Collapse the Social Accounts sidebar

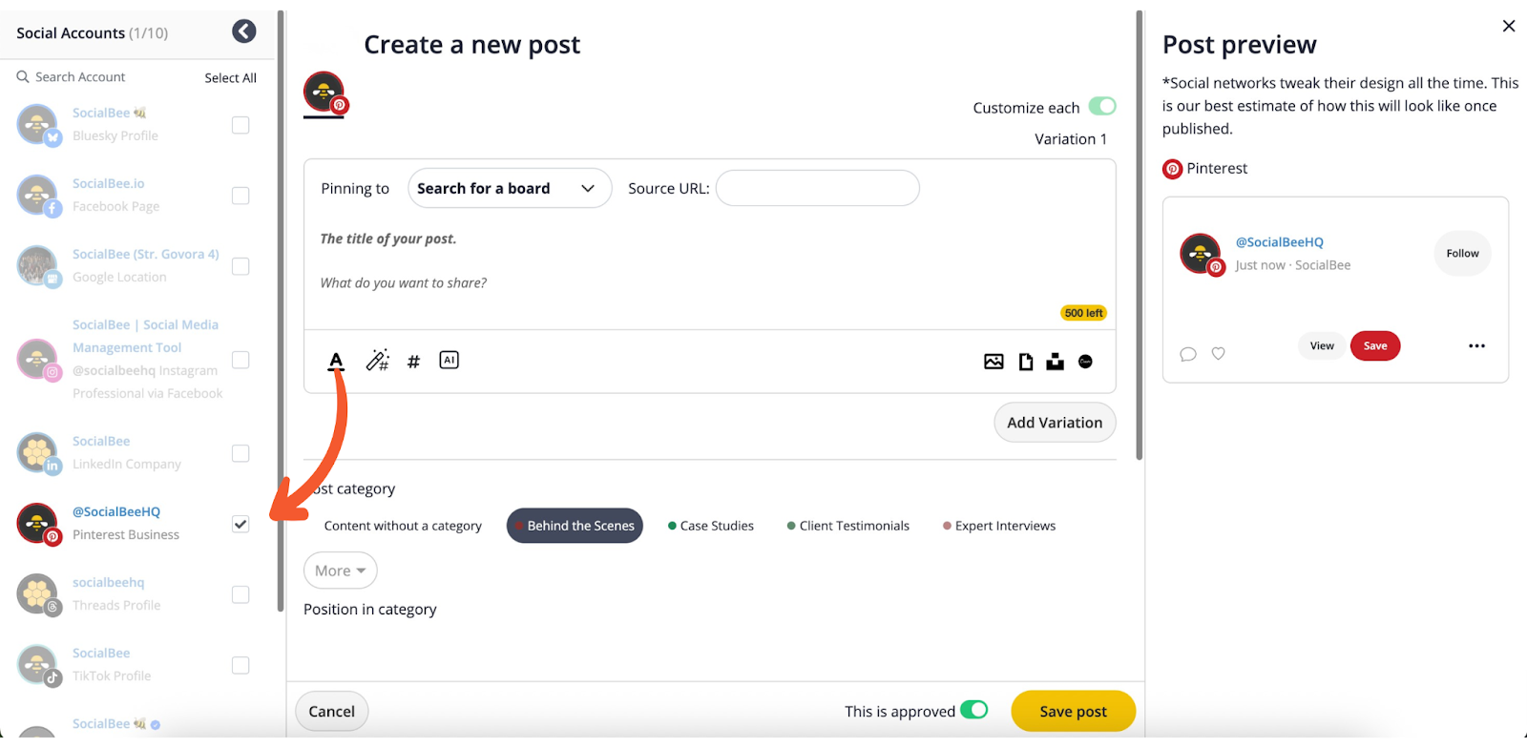(244, 31)
